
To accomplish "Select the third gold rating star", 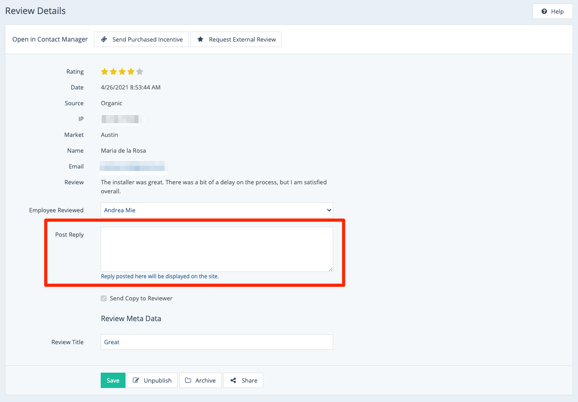I will coord(122,71).
